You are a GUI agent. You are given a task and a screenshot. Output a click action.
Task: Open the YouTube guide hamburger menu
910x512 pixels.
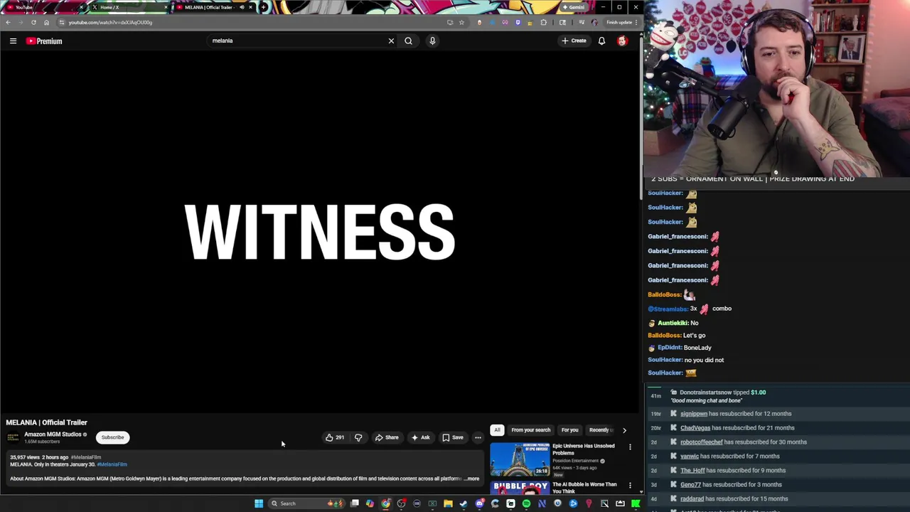click(x=13, y=41)
